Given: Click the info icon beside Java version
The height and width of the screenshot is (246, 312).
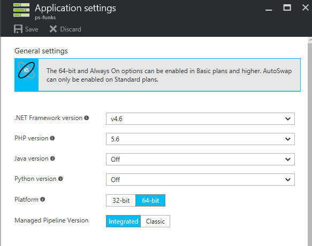Looking at the screenshot, I should pyautogui.click(x=52, y=158).
